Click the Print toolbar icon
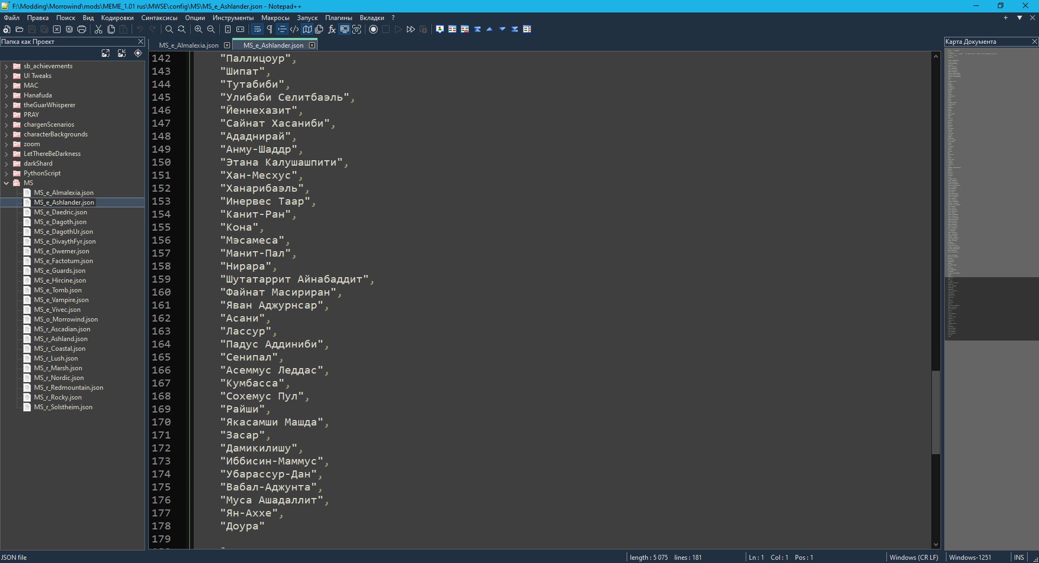This screenshot has height=563, width=1039. click(x=82, y=29)
